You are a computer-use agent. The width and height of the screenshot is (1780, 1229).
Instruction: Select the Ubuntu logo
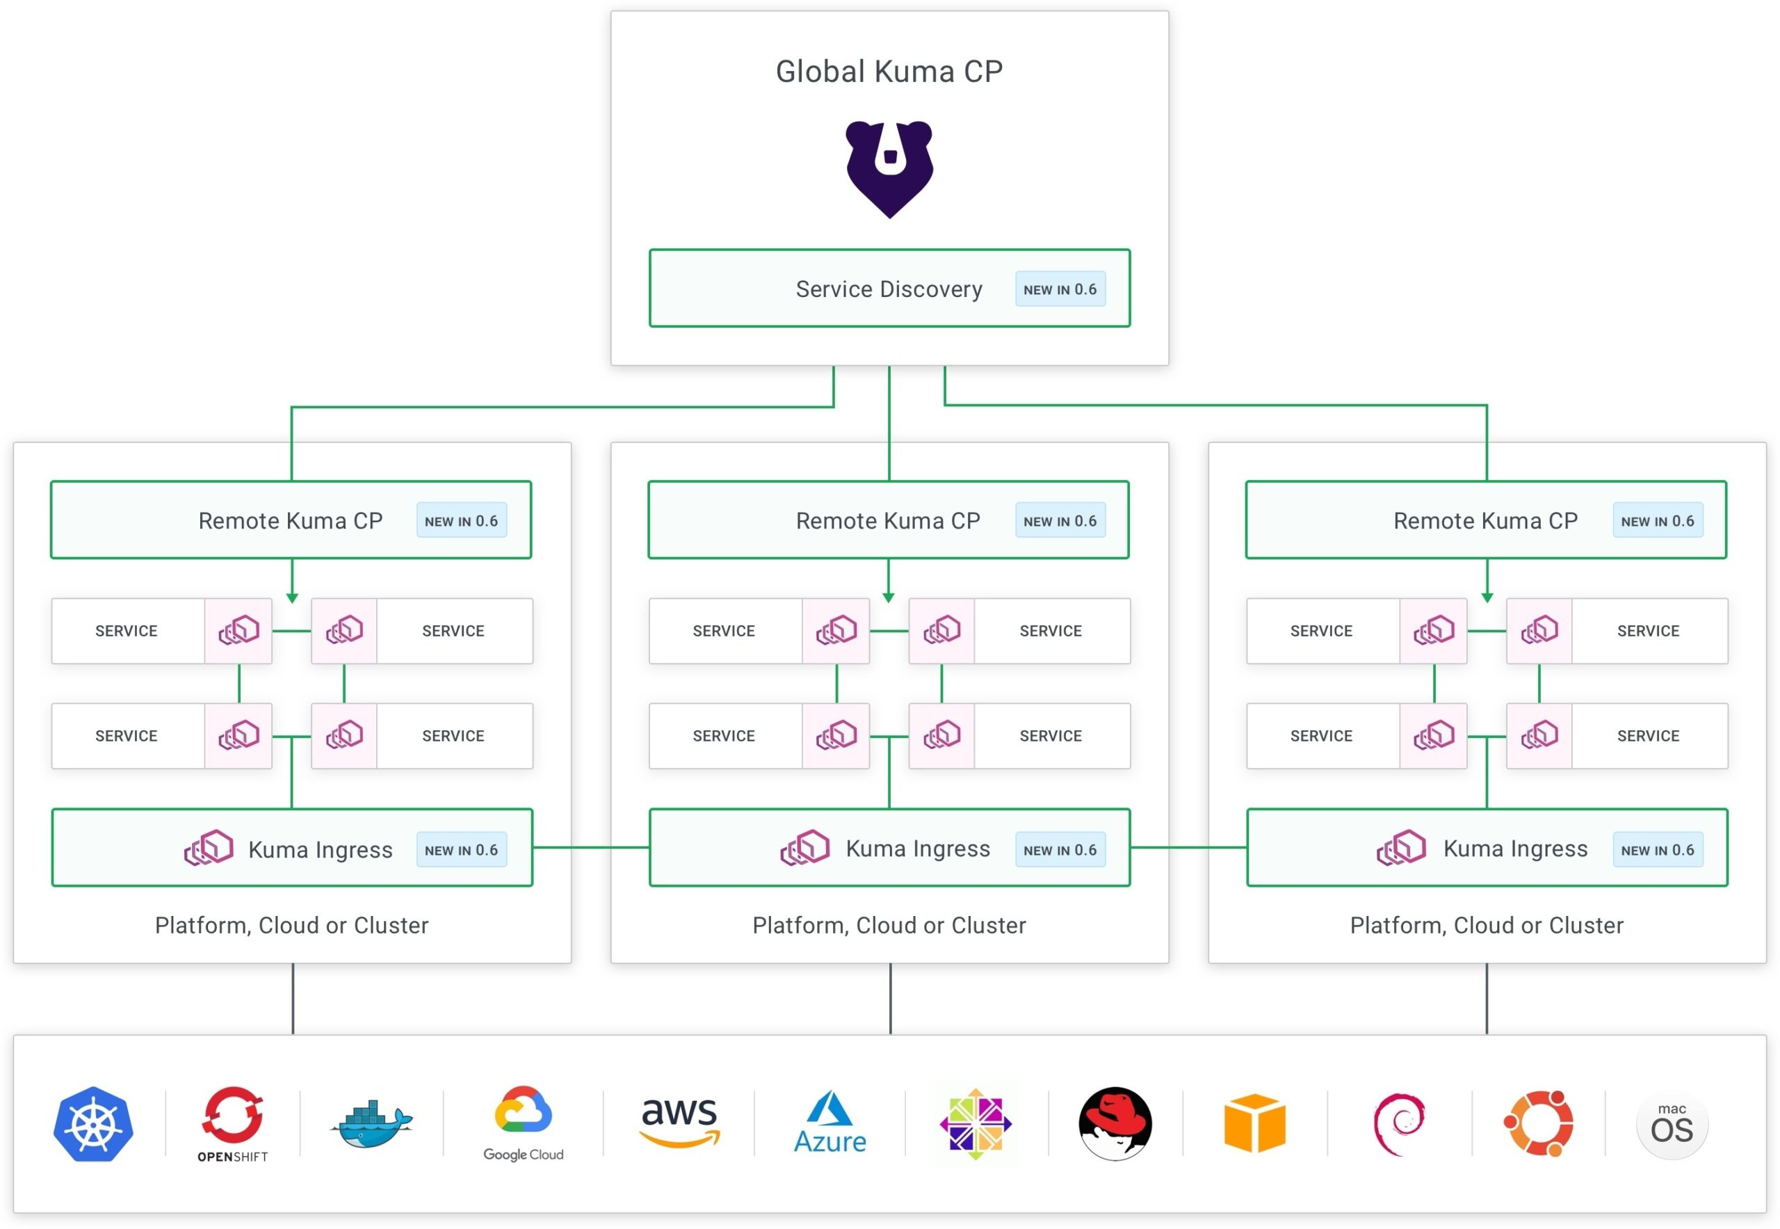1538,1123
